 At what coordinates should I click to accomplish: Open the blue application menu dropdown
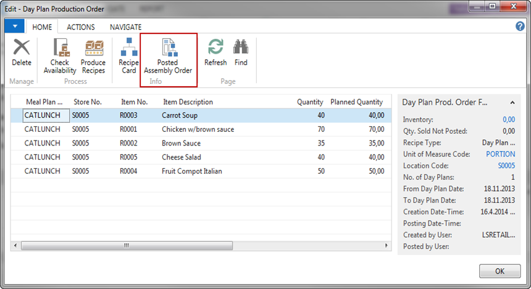click(15, 26)
